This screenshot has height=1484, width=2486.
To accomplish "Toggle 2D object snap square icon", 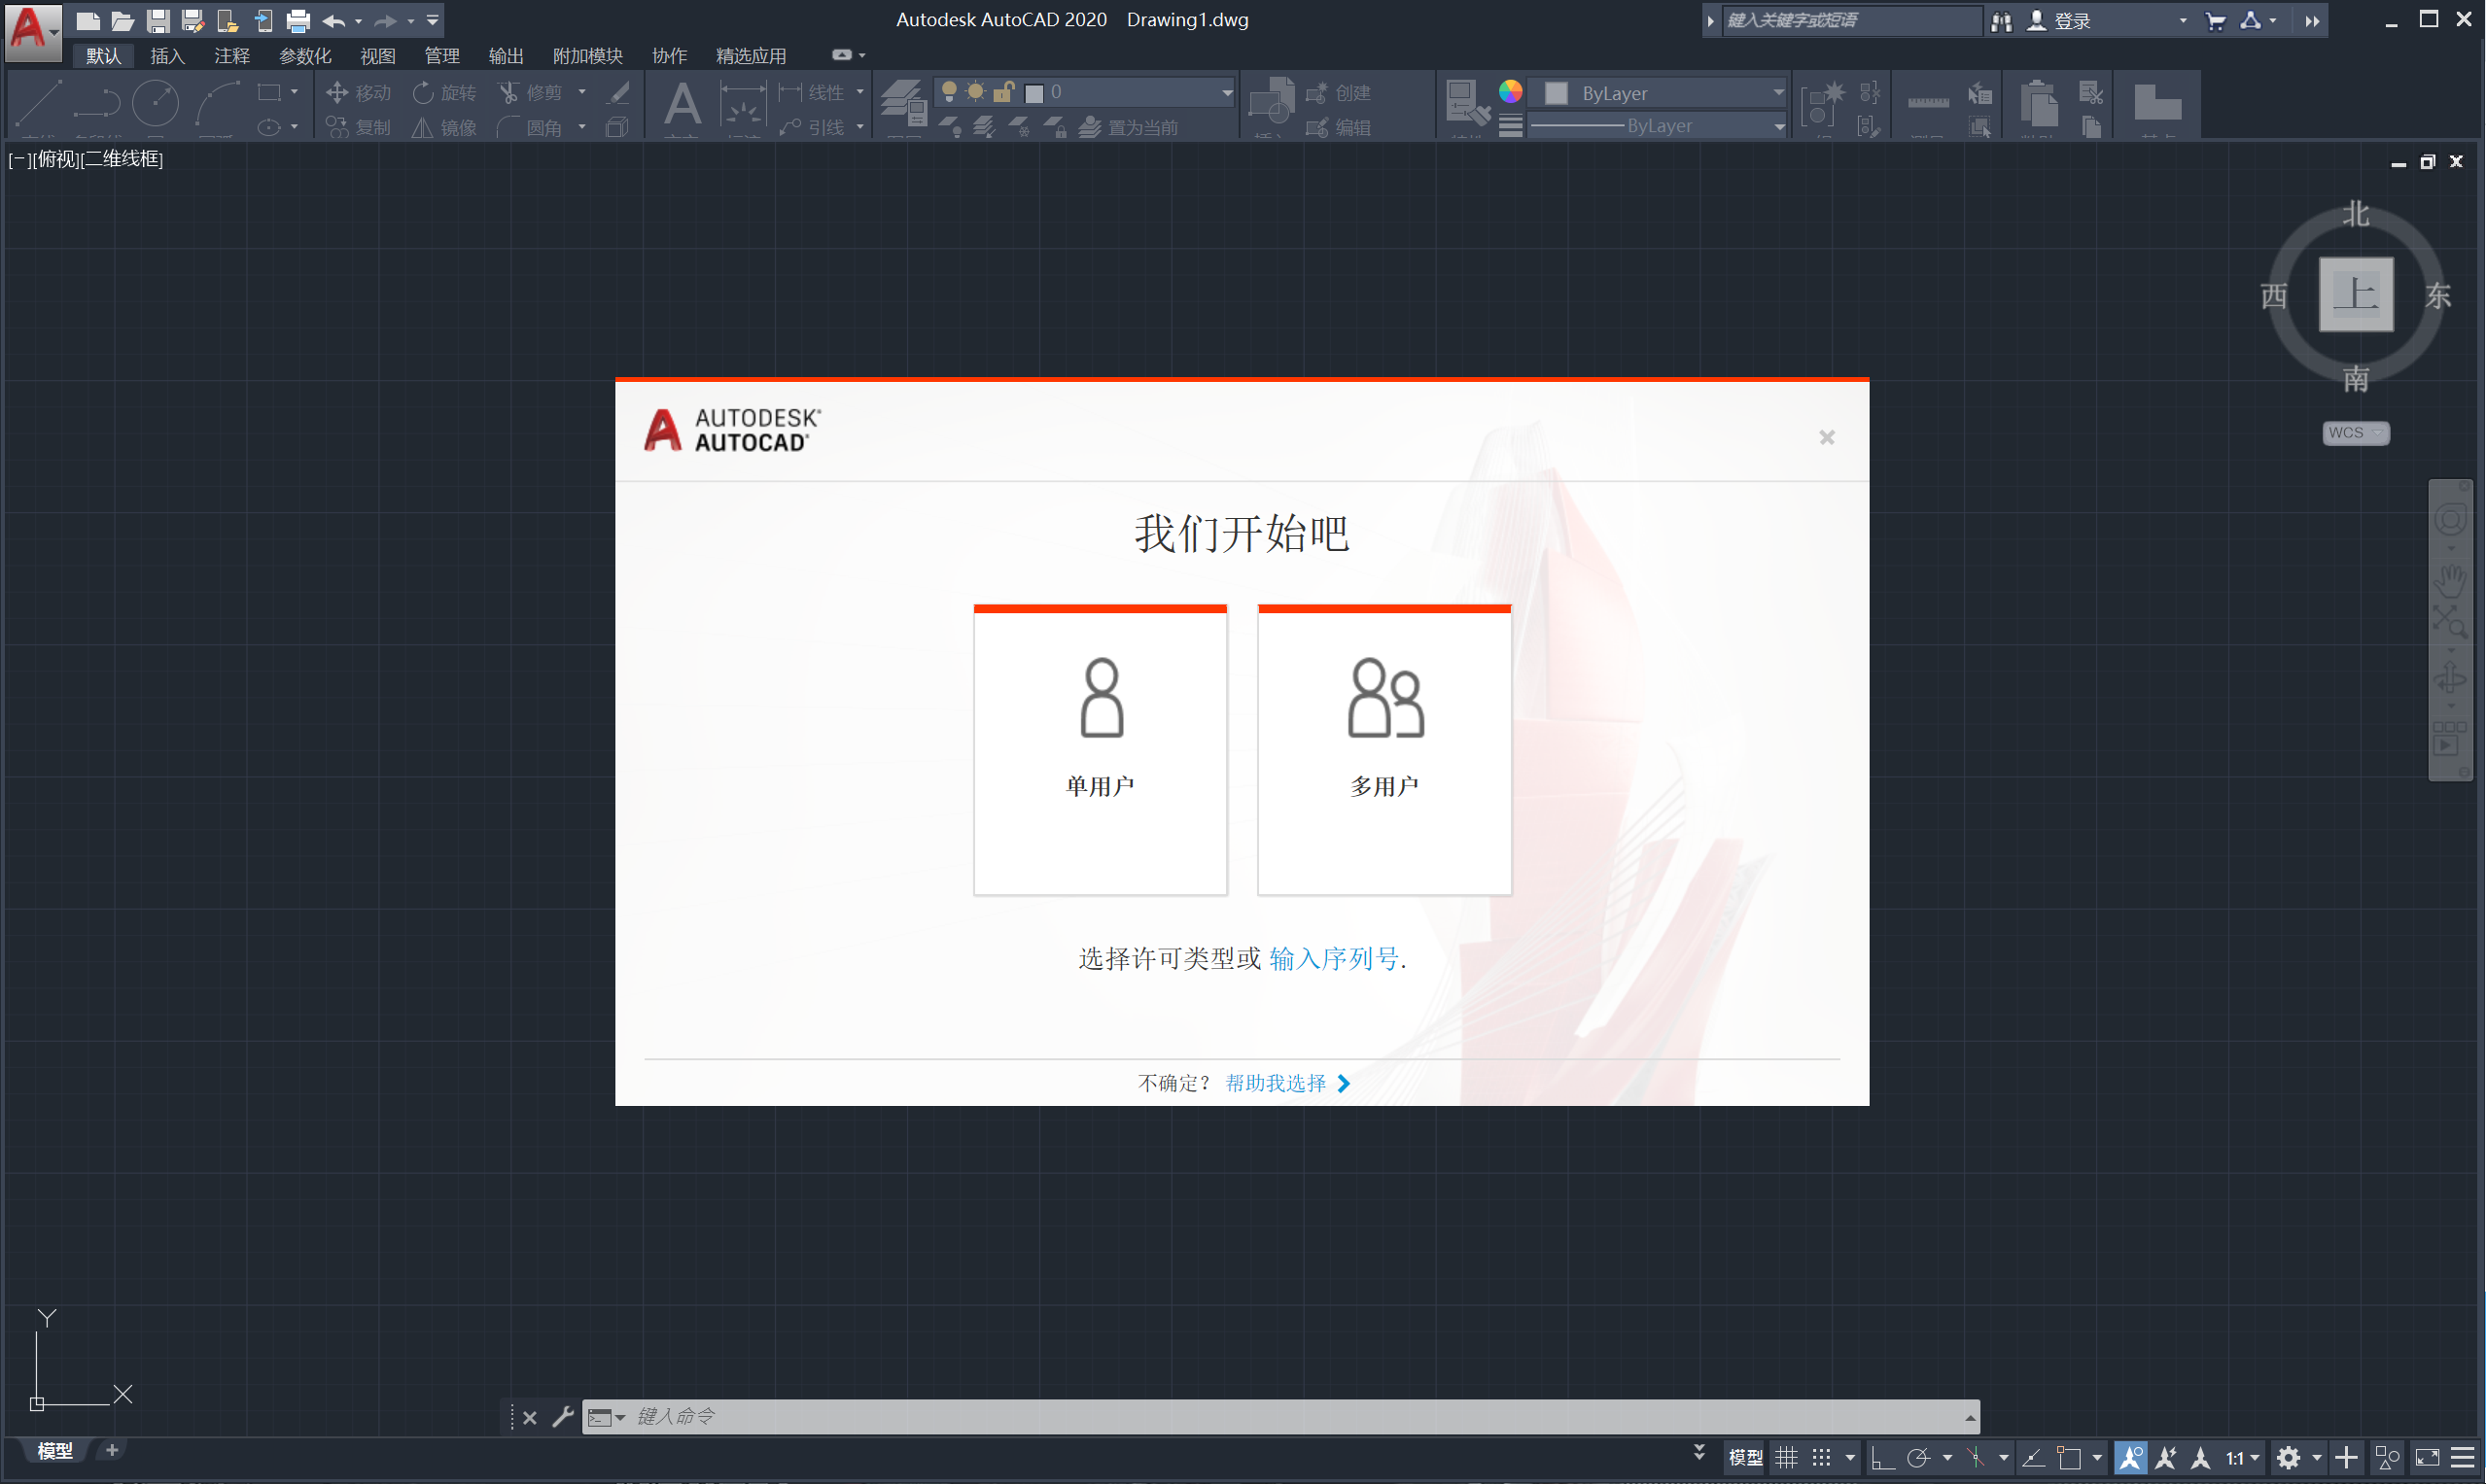I will pos(2069,1457).
